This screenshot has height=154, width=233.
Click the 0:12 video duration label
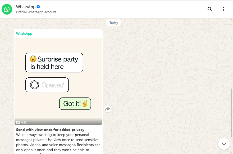pyautogui.click(x=24, y=122)
